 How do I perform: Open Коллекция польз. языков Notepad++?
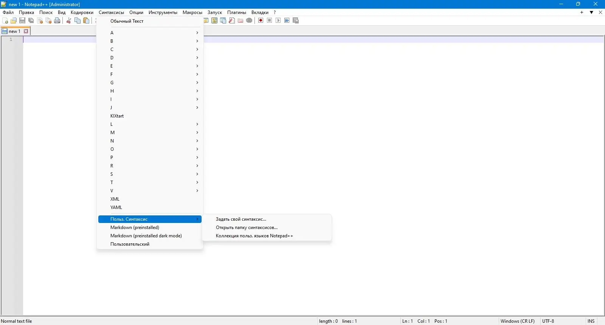tap(267, 236)
